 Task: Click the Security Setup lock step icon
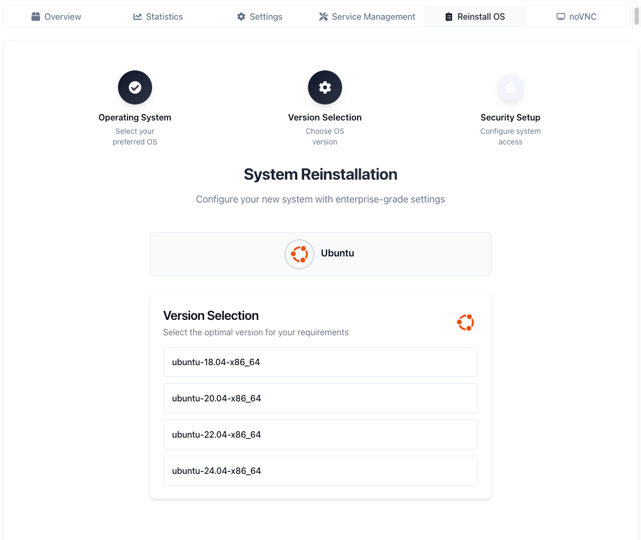coord(511,87)
